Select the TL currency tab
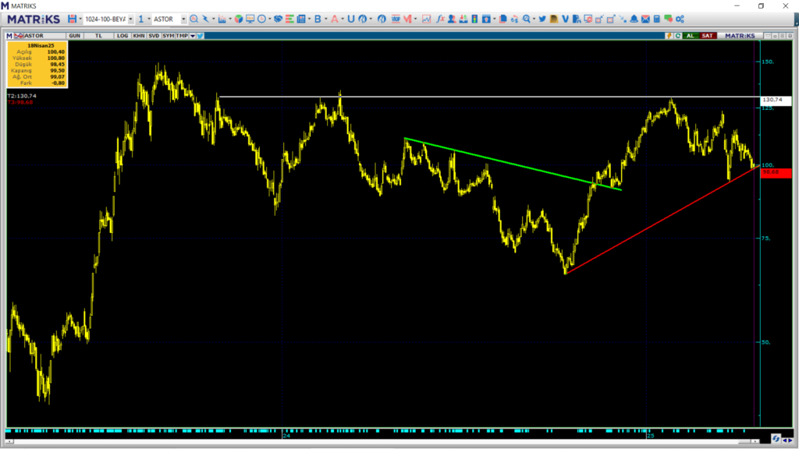 [x=99, y=36]
